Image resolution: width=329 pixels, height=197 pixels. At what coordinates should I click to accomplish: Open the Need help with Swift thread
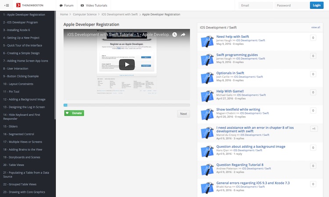[x=232, y=36]
